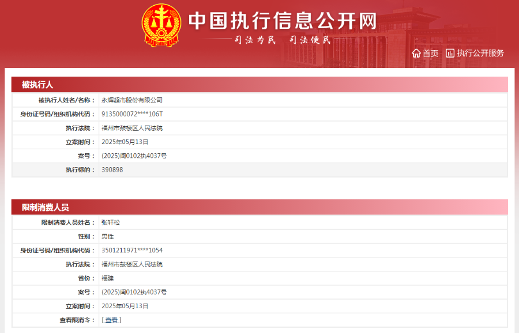519x333 pixels.
Task: Click the 查看 link for 限消令
Action: point(111,320)
